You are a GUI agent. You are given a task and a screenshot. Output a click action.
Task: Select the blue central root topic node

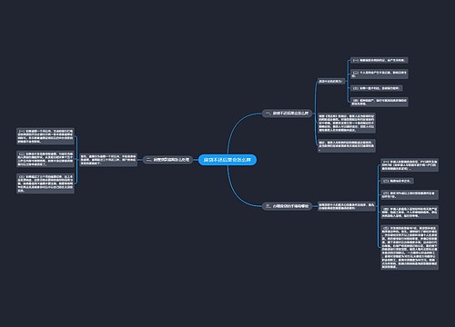pyautogui.click(x=227, y=160)
